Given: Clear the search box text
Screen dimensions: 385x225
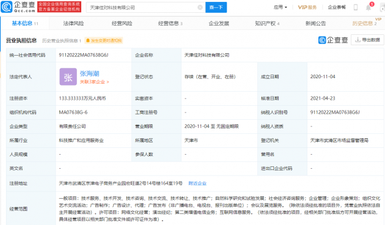Looking at the screenshot, I should coord(200,7).
